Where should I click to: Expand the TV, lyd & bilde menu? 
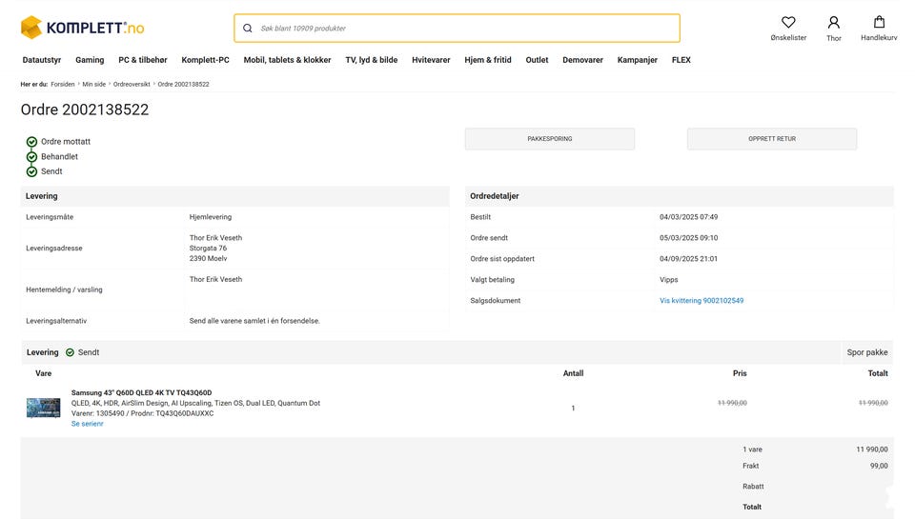point(371,60)
